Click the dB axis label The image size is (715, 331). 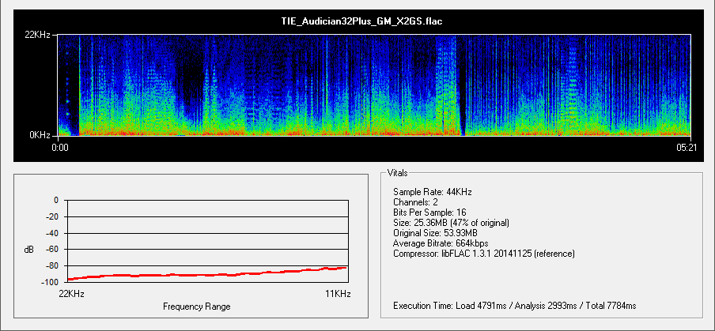pyautogui.click(x=29, y=250)
